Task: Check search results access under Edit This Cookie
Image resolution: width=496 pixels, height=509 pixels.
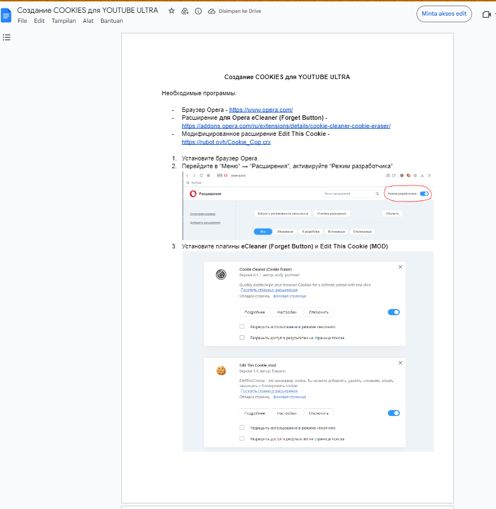Action: [x=242, y=439]
